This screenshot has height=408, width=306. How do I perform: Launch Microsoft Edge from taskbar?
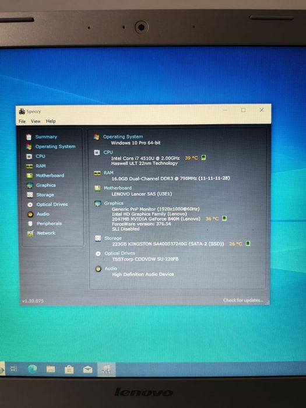(x=33, y=369)
